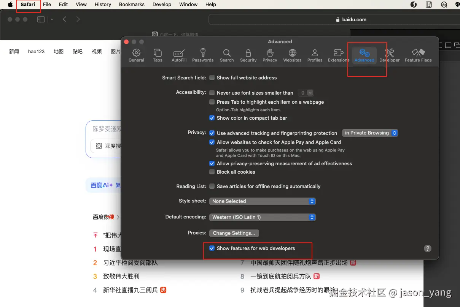Click the 地图 link on Baidu page
This screenshot has width=460, height=307.
(x=59, y=51)
